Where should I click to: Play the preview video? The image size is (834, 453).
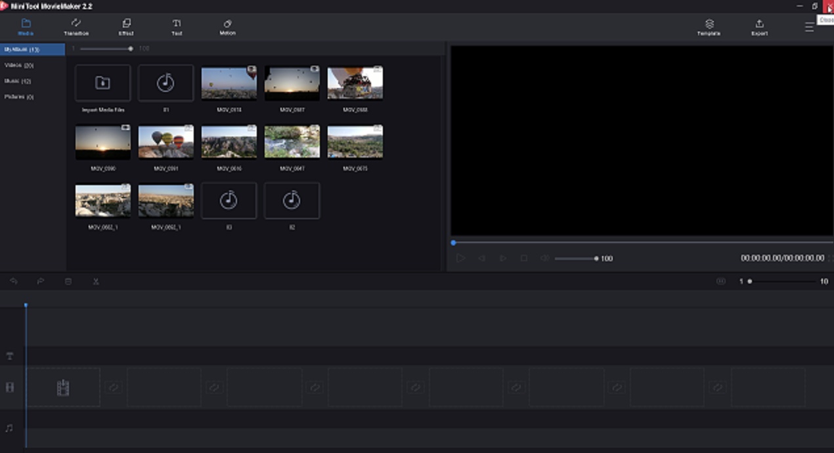tap(461, 259)
